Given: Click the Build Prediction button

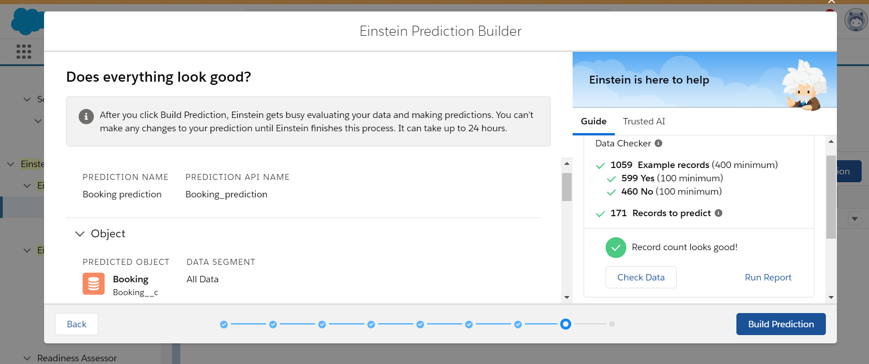Looking at the screenshot, I should (x=780, y=324).
